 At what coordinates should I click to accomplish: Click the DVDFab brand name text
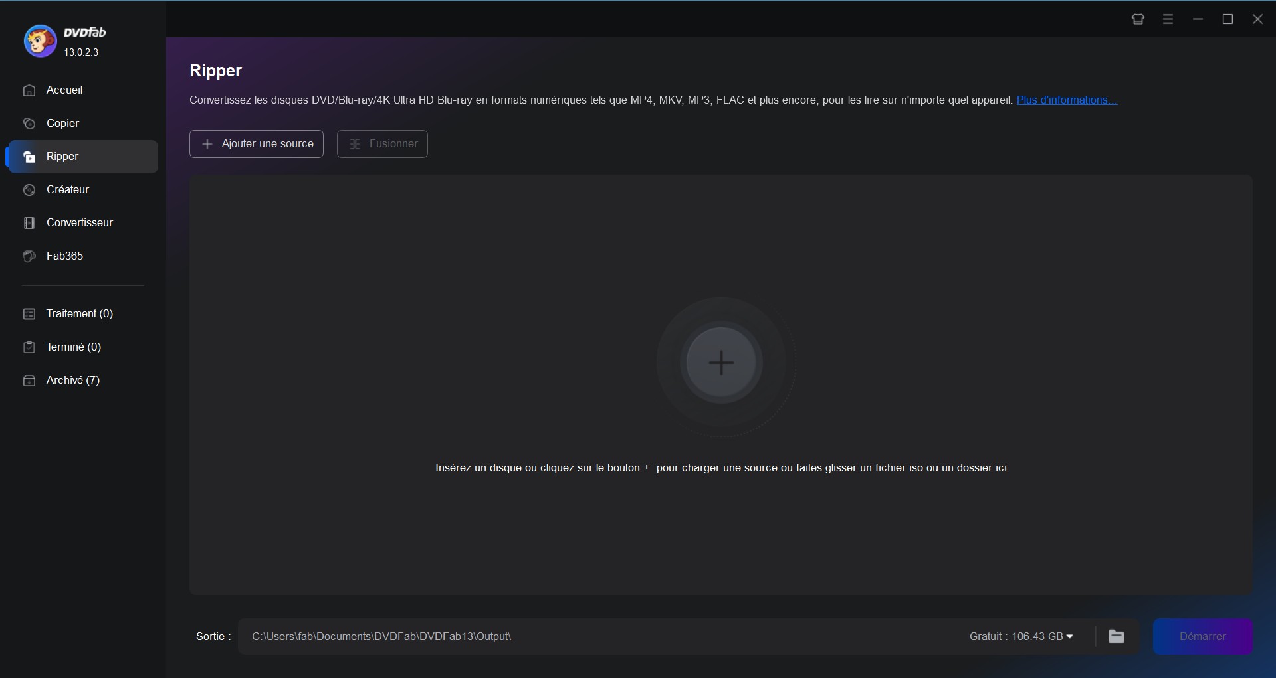(84, 32)
